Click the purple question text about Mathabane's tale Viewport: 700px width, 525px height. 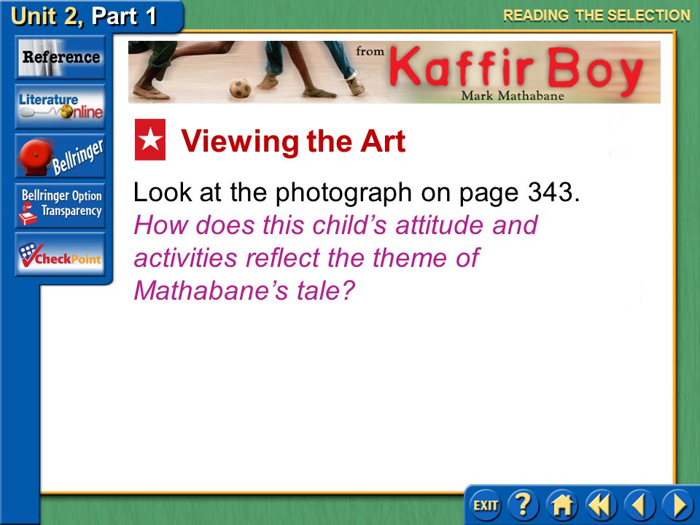point(335,257)
